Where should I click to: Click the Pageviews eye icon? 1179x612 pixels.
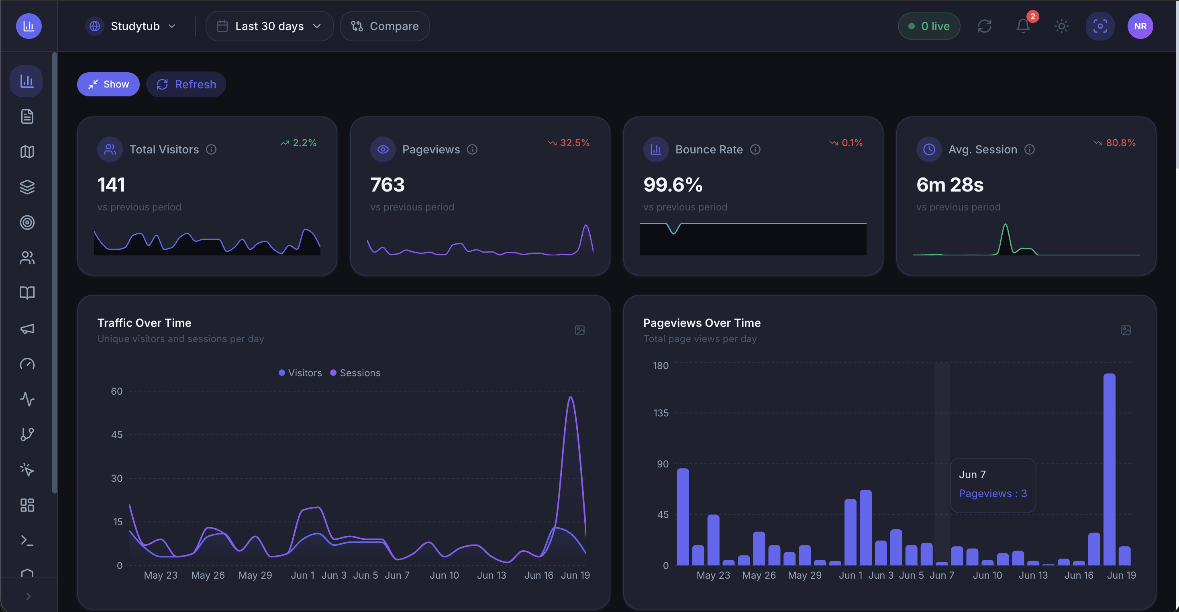[x=383, y=149]
